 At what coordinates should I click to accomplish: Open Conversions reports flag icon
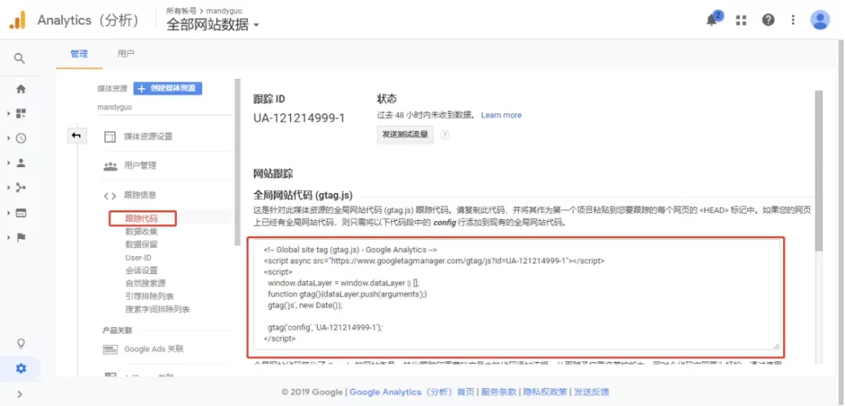(x=21, y=237)
